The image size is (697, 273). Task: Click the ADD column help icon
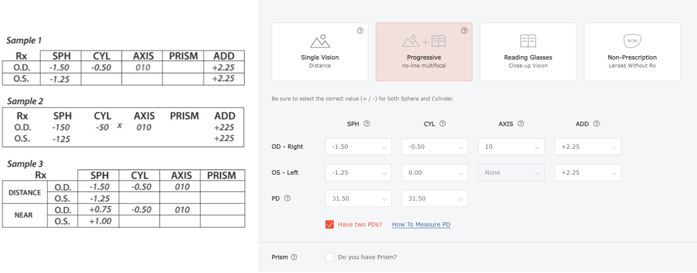(596, 124)
